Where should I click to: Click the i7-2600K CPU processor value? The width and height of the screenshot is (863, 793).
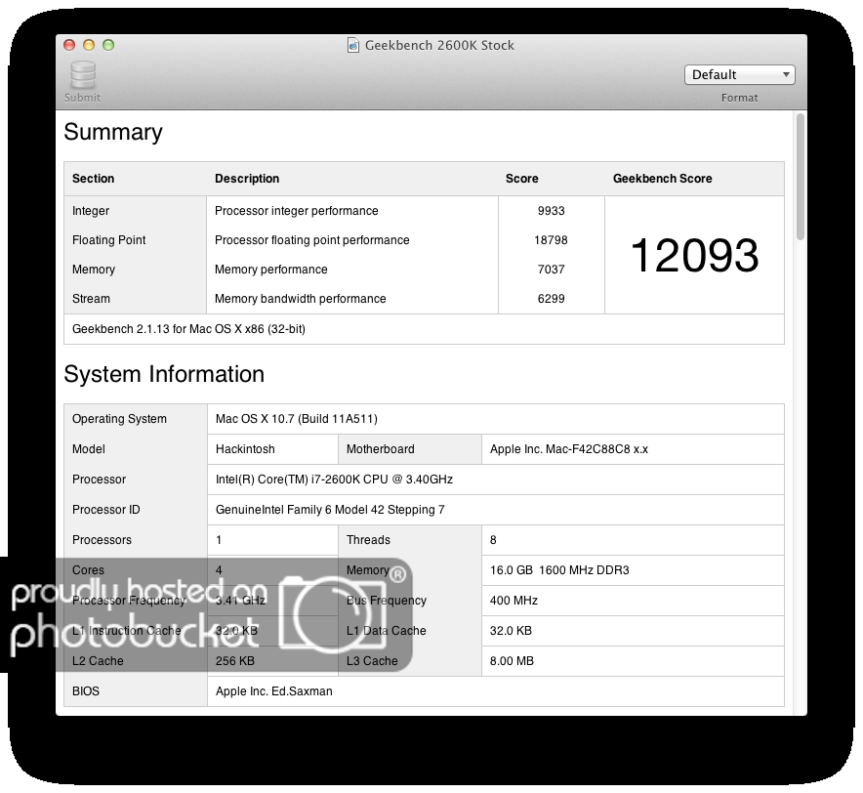coord(334,480)
